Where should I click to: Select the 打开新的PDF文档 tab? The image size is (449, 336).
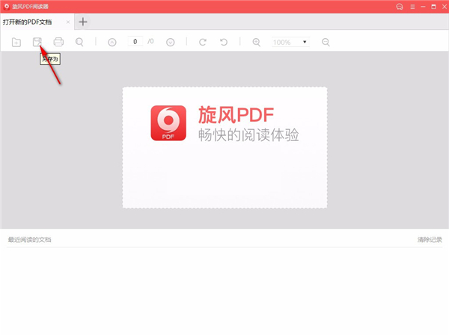(37, 22)
